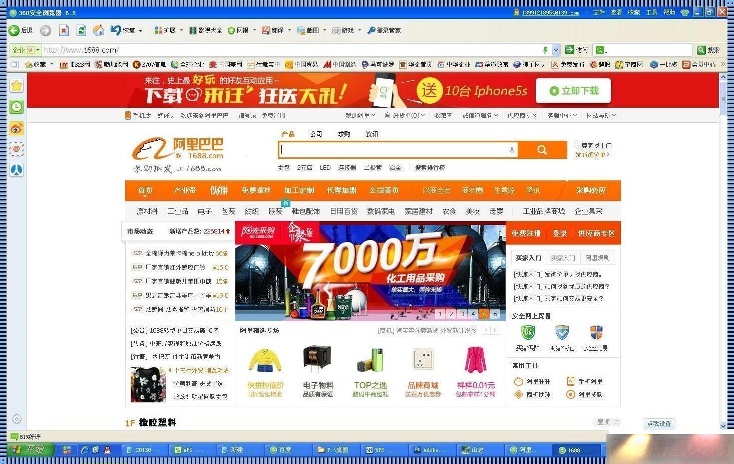The height and width of the screenshot is (464, 734).
Task: Click the 发布询价单 link
Action: 592,155
